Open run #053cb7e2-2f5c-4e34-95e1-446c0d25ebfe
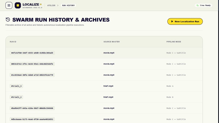Screen dimensions: 219x123 click(32, 64)
